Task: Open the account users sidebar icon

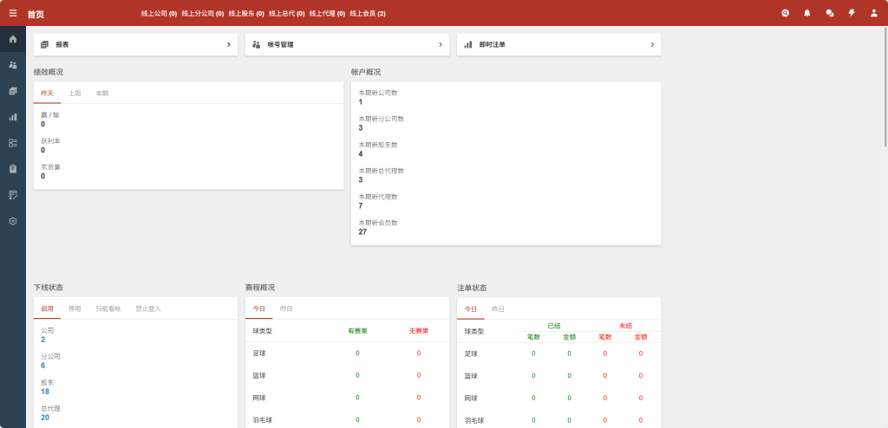Action: pyautogui.click(x=12, y=65)
